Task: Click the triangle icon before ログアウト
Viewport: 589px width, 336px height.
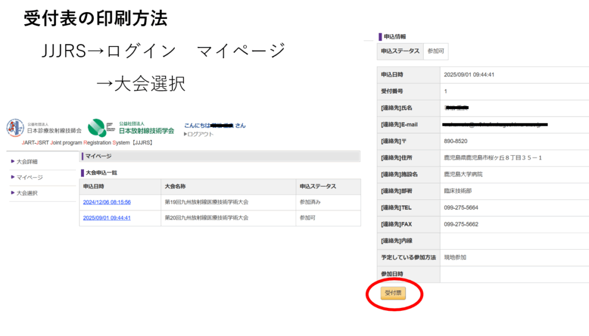Action: [185, 134]
